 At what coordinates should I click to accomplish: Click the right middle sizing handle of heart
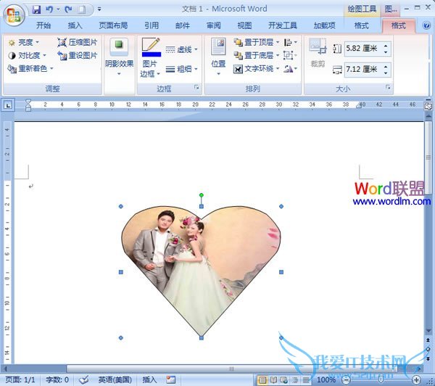click(x=281, y=272)
